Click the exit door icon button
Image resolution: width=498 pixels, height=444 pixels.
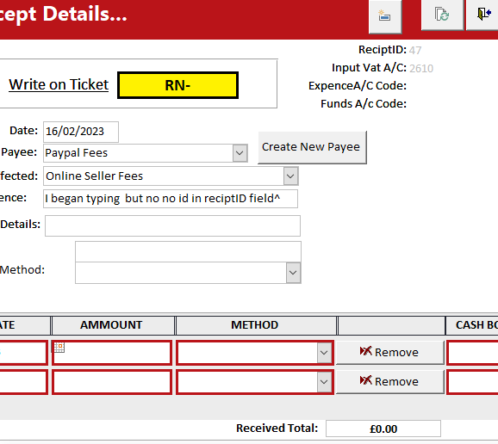tap(482, 15)
